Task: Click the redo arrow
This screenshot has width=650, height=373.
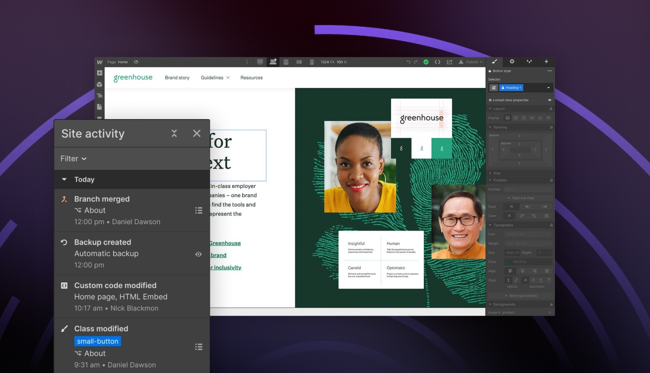Action: 416,62
